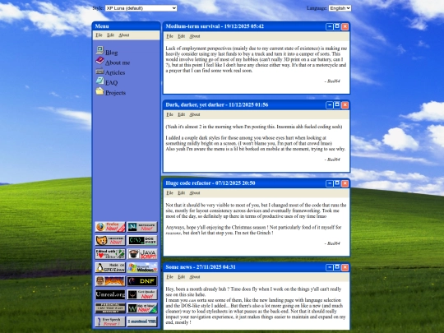Go to Articles in the sidebar menu

coord(115,73)
